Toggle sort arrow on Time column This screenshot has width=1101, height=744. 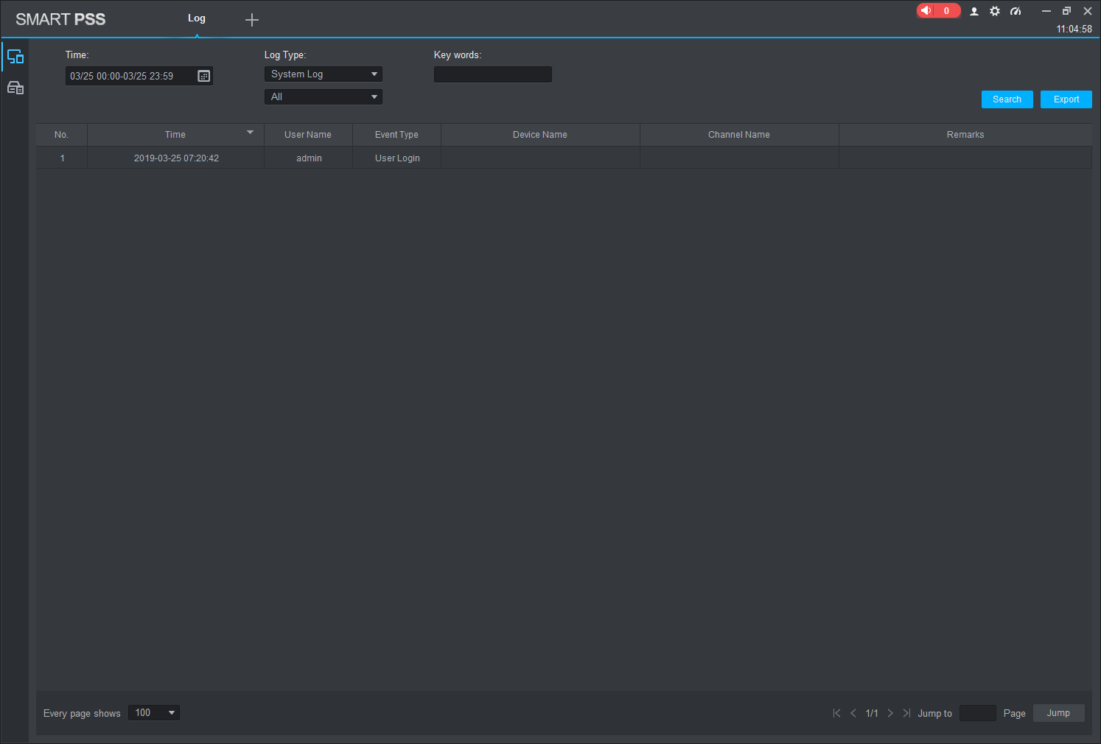[250, 133]
